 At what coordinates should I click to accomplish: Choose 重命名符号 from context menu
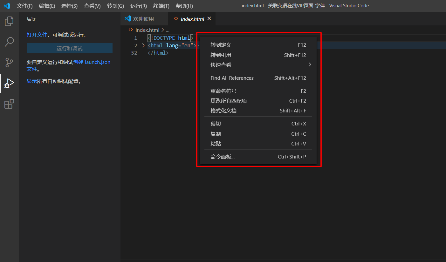click(x=258, y=91)
